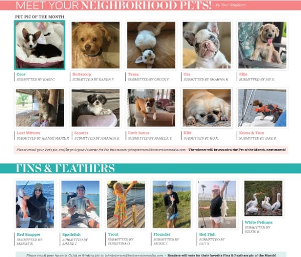The image size is (301, 257).
Task: Click the Meet Your Neighborhood Pets banner
Action: pos(150,5)
